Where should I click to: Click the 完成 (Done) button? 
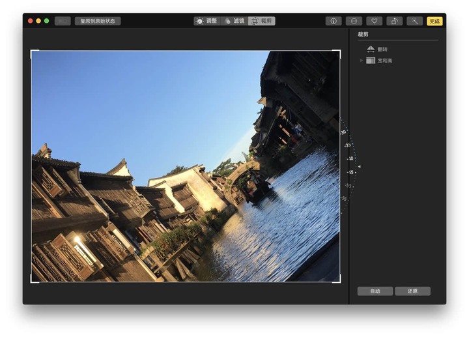434,21
